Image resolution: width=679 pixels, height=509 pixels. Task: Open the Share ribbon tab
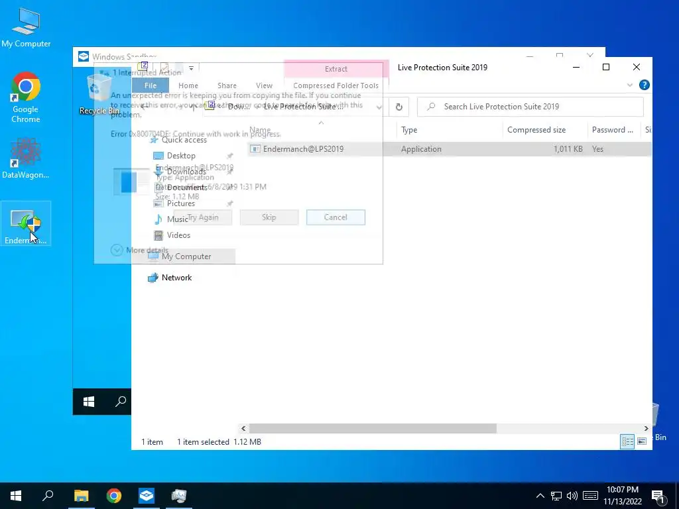(227, 85)
